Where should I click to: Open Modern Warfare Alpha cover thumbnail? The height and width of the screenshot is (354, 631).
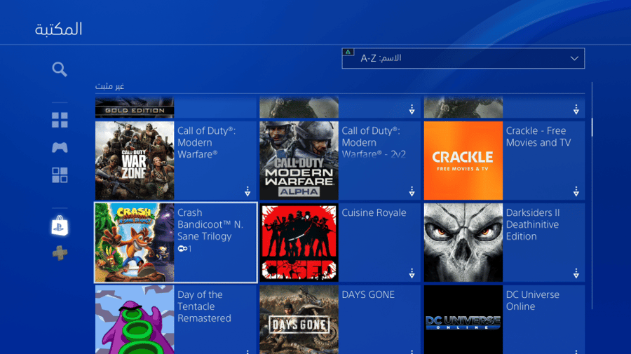pyautogui.click(x=299, y=161)
